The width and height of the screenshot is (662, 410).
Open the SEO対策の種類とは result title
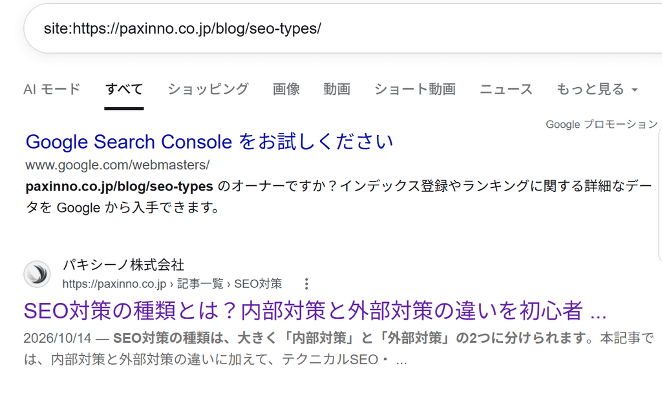click(315, 311)
